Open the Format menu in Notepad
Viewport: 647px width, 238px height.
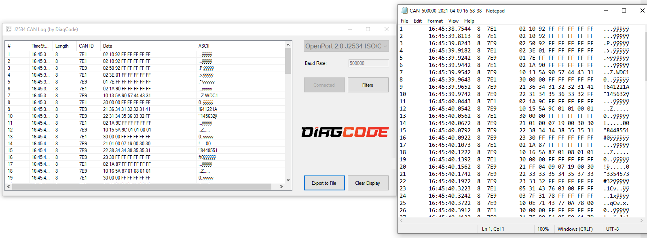[435, 21]
